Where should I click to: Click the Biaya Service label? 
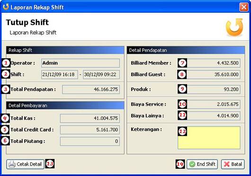tap(148, 104)
